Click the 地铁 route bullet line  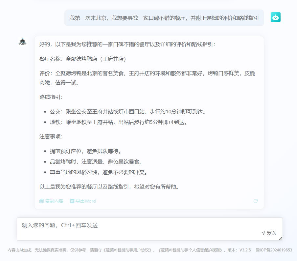pyautogui.click(x=119, y=122)
